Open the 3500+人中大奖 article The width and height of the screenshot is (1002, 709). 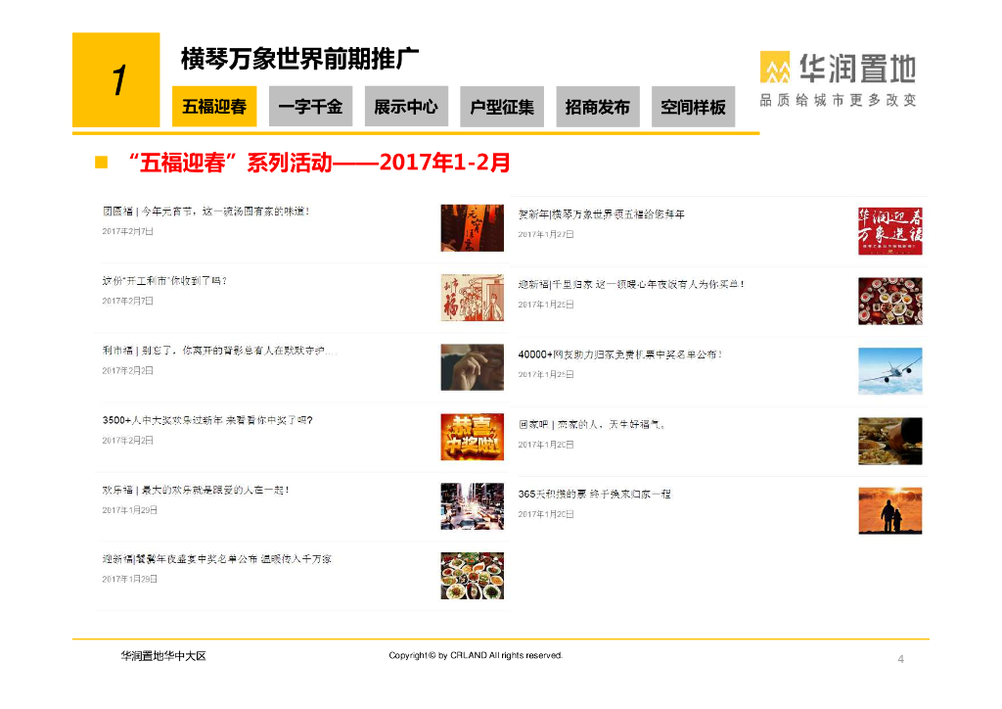[207, 420]
